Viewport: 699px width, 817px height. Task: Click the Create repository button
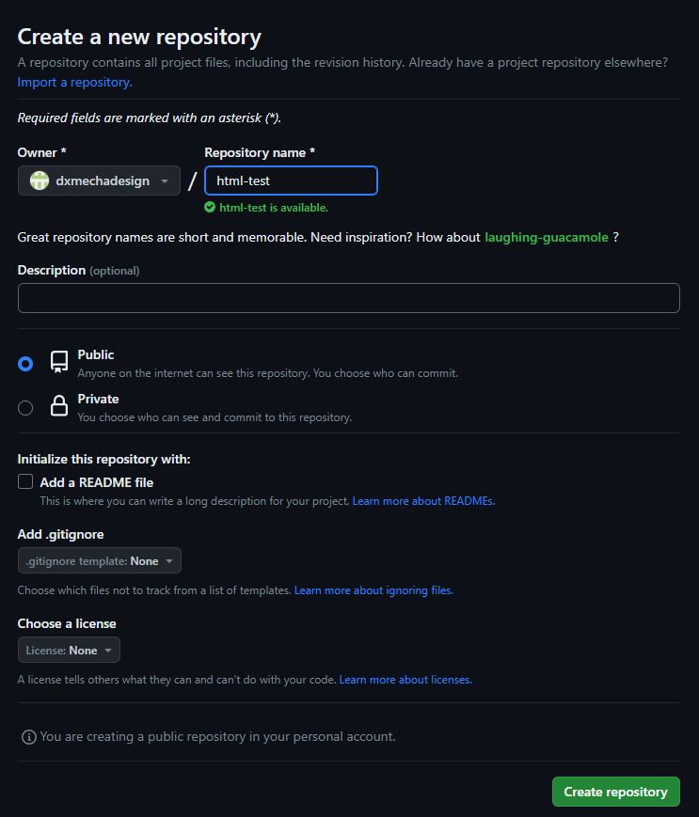coord(616,792)
